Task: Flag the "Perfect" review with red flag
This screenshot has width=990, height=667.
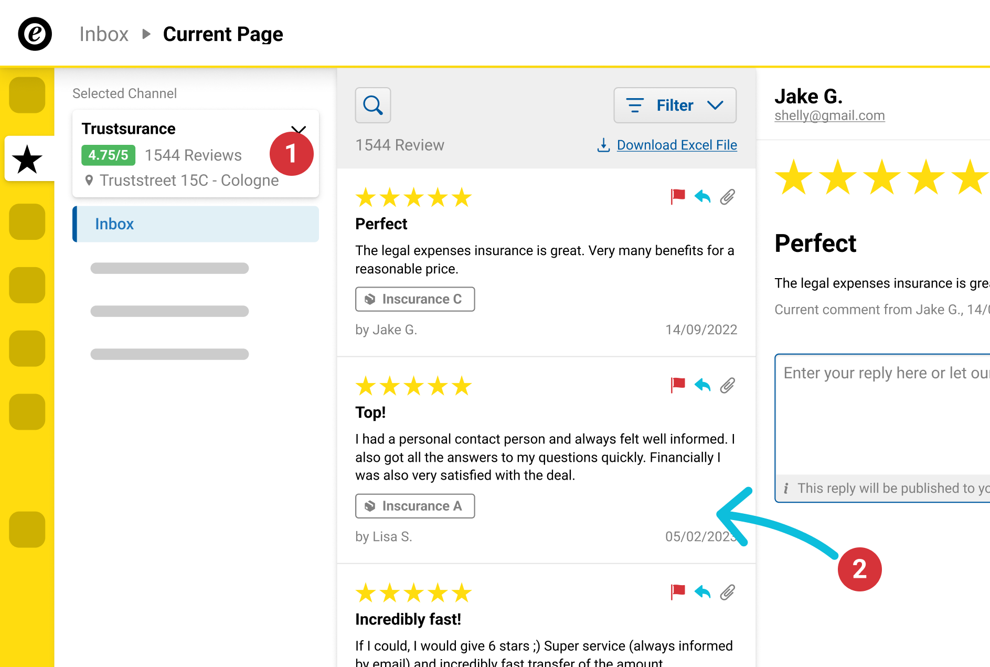Action: [678, 197]
